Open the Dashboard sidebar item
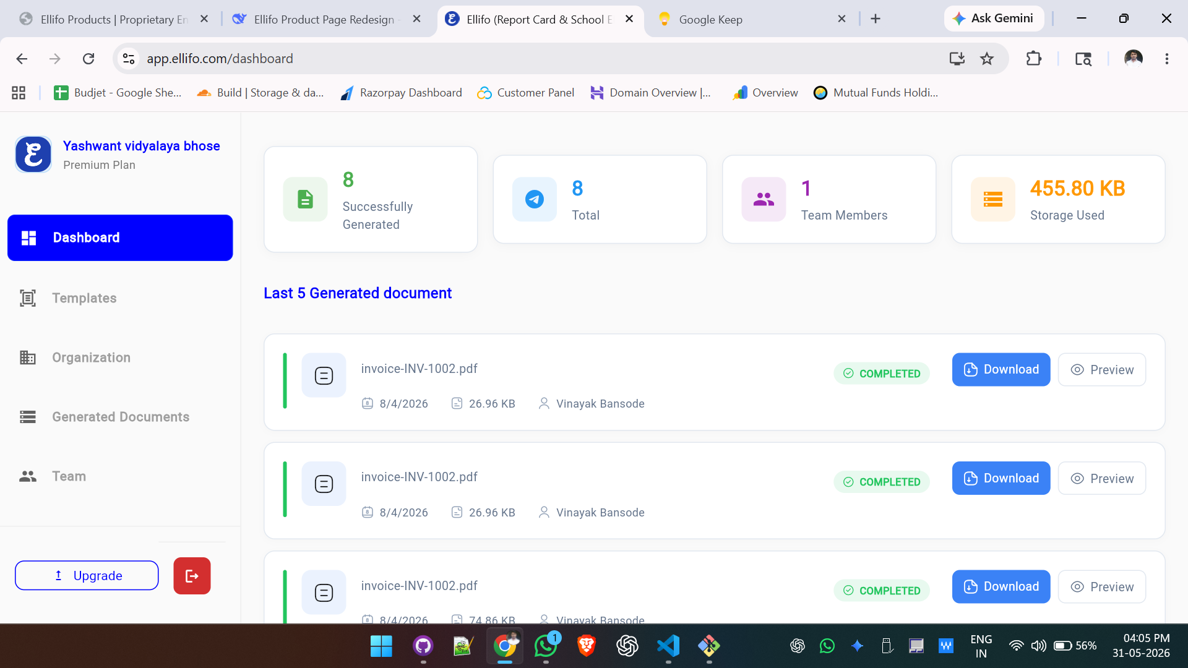Viewport: 1188px width, 668px height. coord(120,238)
